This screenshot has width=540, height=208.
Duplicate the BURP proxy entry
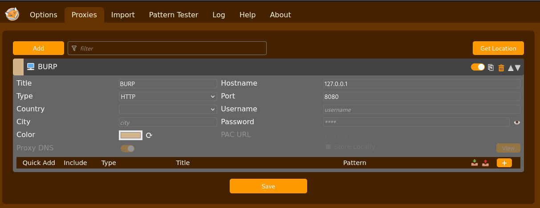(x=491, y=67)
